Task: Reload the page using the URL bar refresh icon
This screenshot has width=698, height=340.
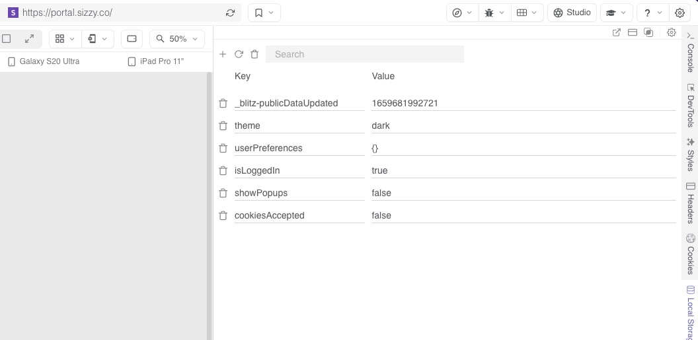Action: [x=230, y=13]
